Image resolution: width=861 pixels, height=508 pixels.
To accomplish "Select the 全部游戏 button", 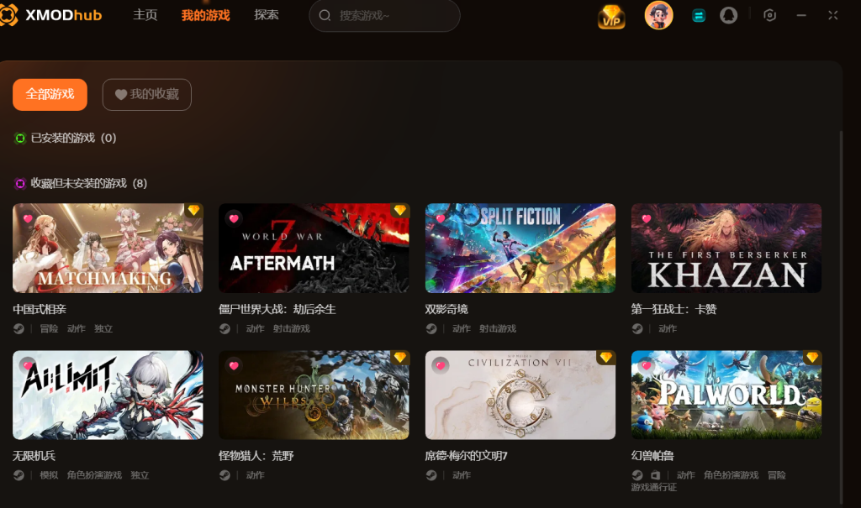I will click(x=50, y=94).
